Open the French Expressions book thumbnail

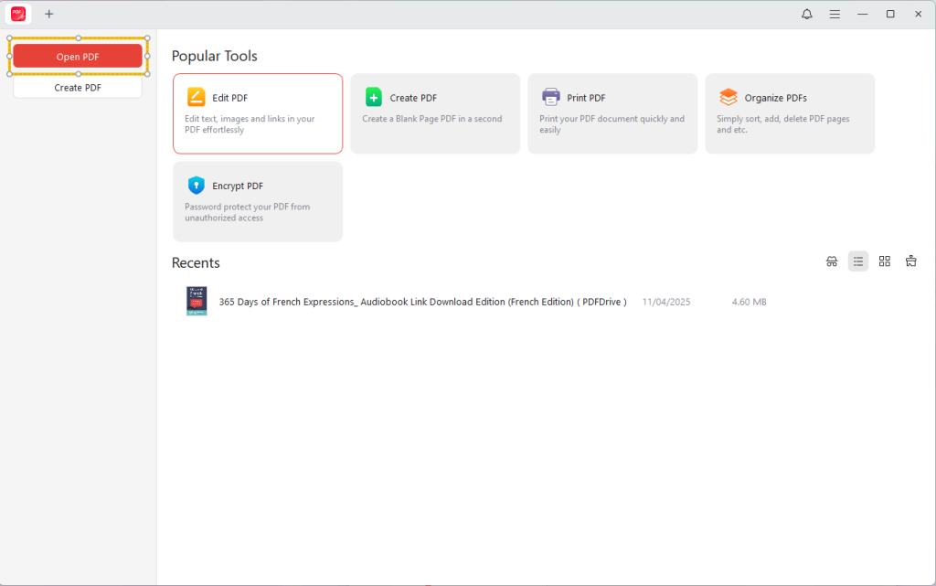tap(197, 302)
